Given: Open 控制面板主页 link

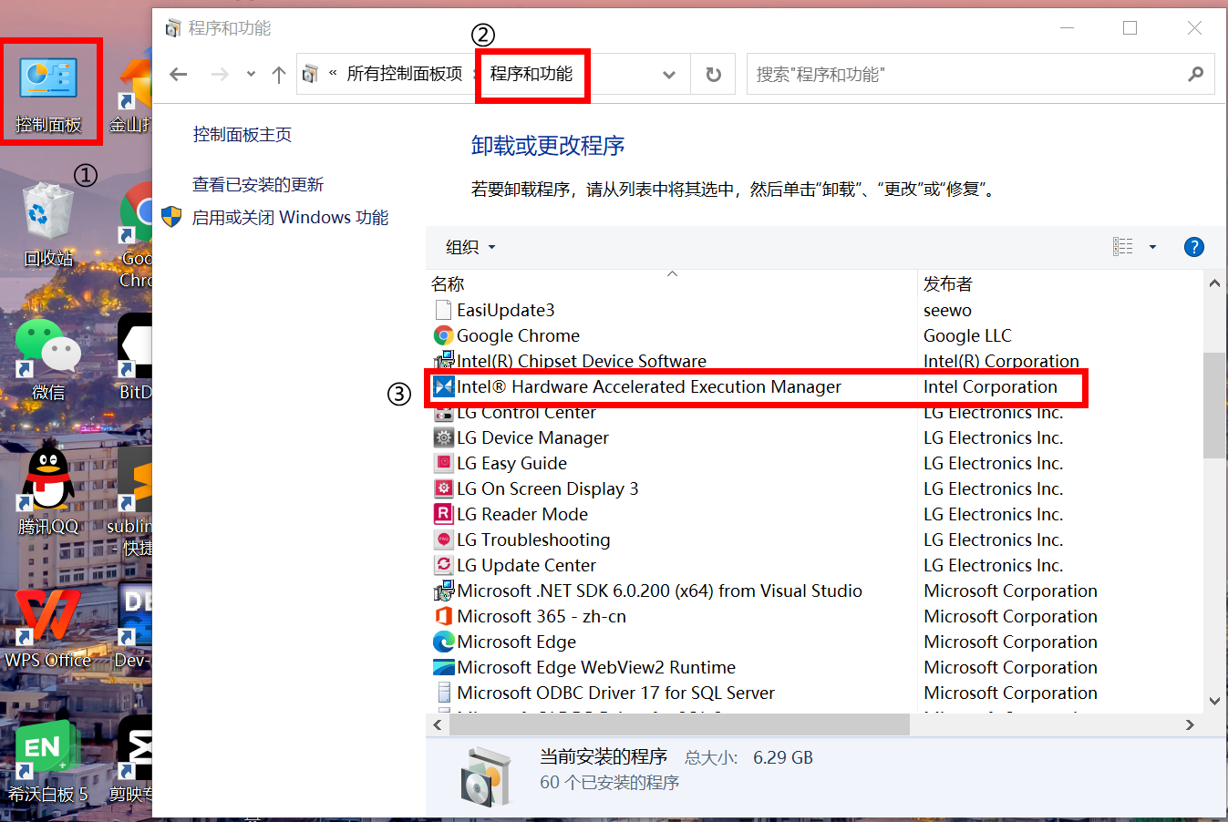Looking at the screenshot, I should (x=243, y=135).
